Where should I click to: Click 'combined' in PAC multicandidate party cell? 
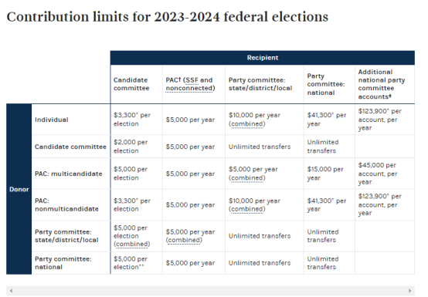point(246,178)
